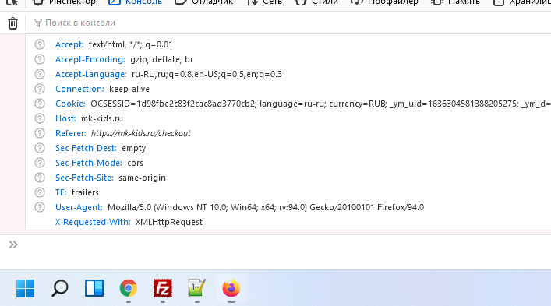Open the Память tab
The width and height of the screenshot is (551, 306).
click(x=455, y=2)
